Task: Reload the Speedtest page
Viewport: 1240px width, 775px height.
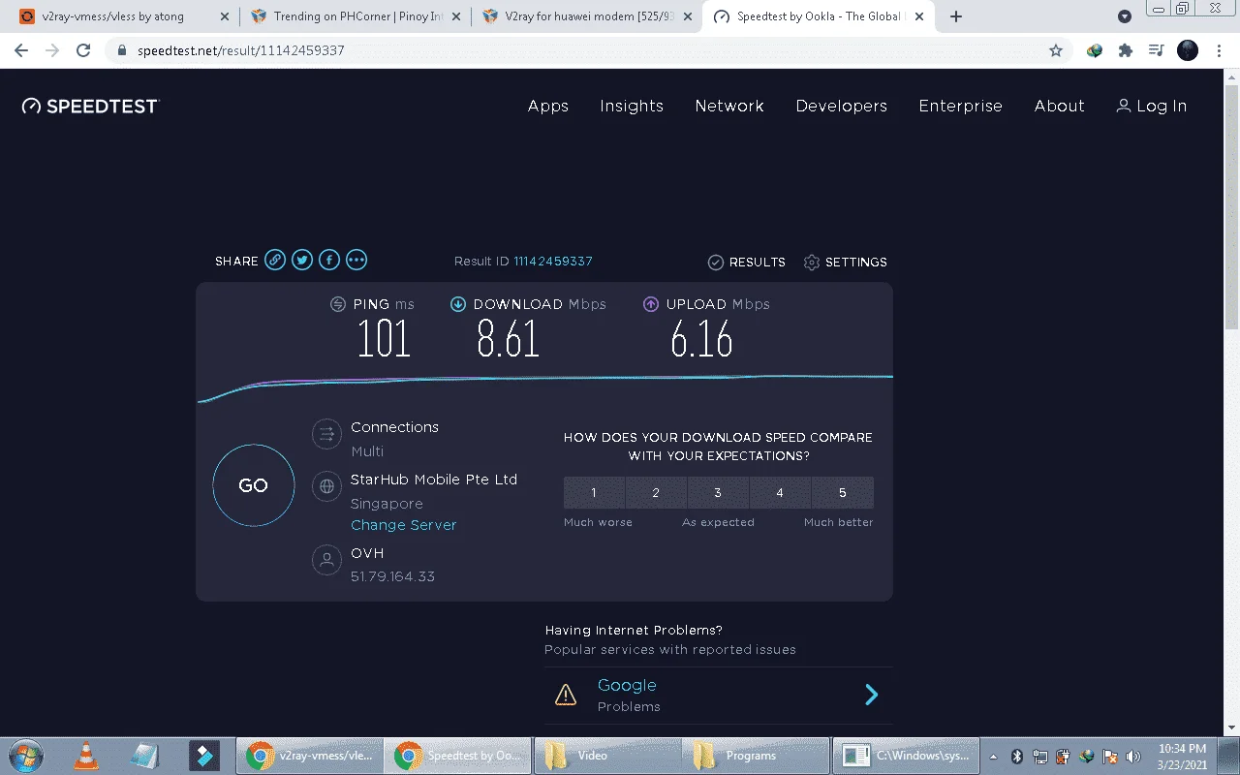Action: coord(83,50)
